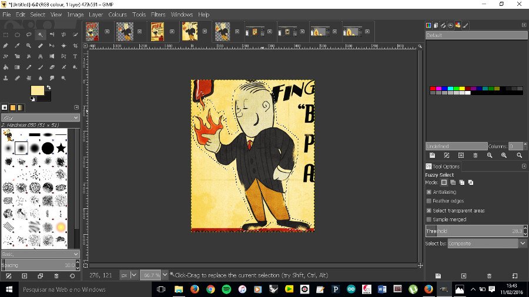Open the File menu
Viewport: 529px width, 297px height.
click(6, 15)
